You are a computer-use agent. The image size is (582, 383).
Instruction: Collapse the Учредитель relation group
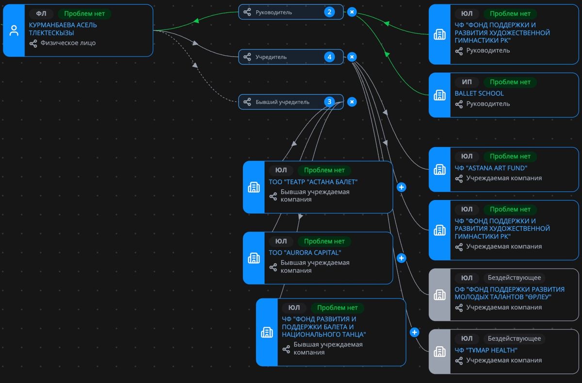[353, 57]
